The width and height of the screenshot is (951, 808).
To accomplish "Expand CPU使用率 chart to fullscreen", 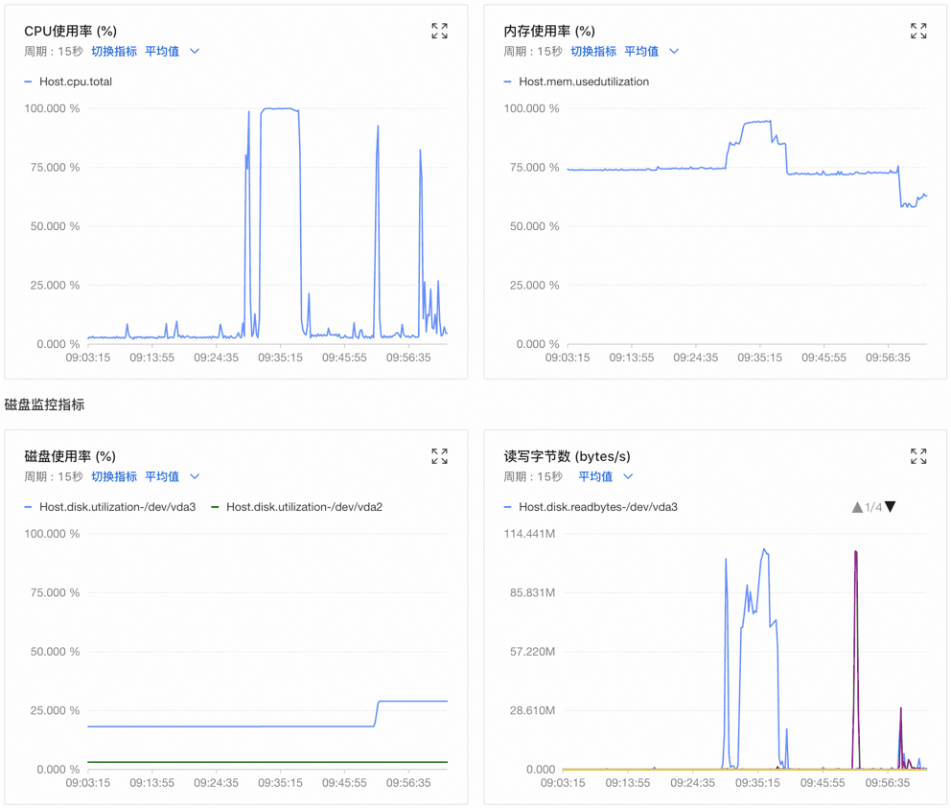I will point(439,31).
